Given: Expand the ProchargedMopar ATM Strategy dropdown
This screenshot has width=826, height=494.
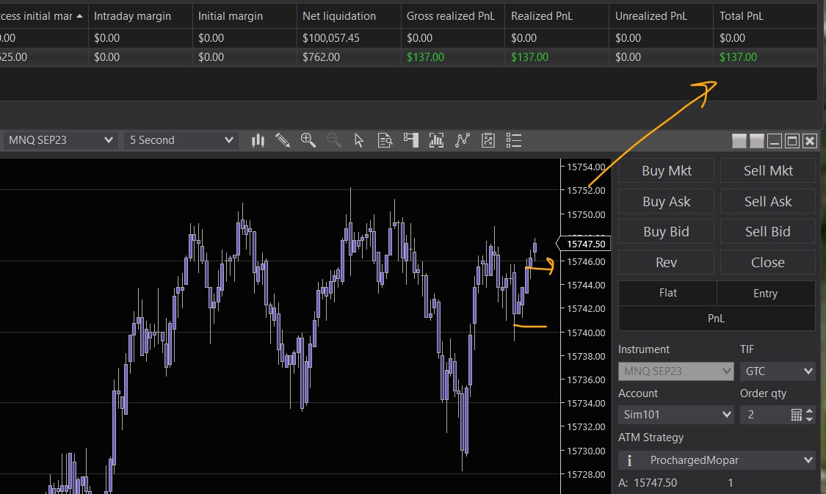Looking at the screenshot, I should [x=808, y=460].
